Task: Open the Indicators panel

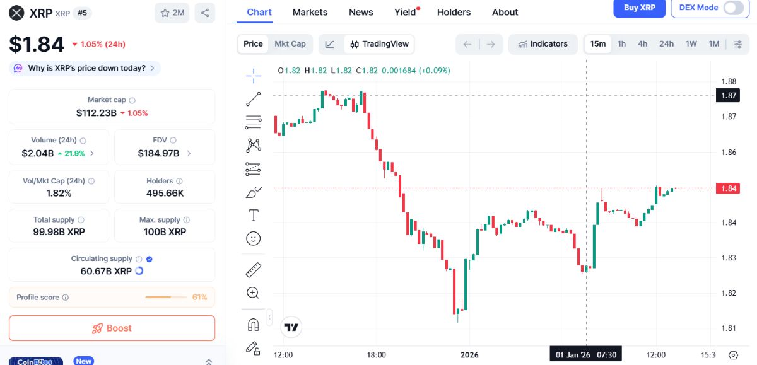Action: 543,43
